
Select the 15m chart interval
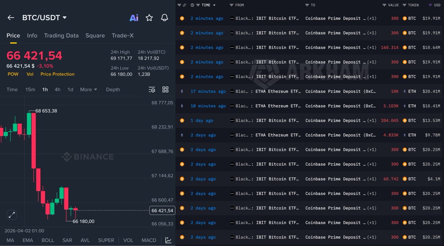click(x=30, y=89)
